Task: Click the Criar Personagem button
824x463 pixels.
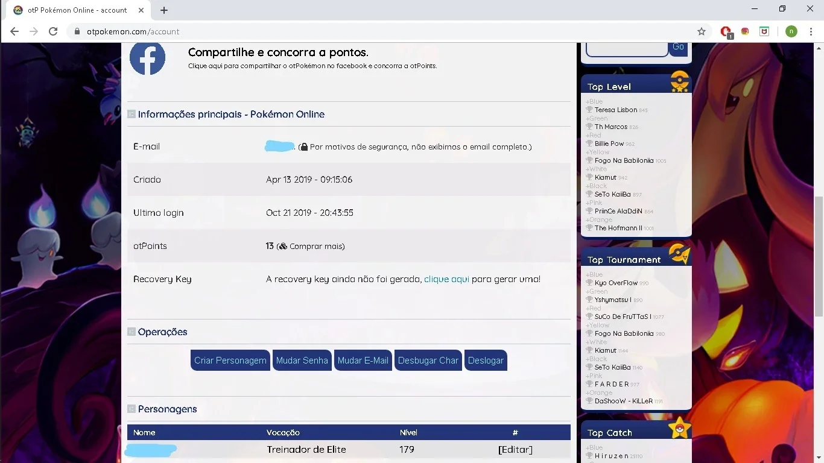Action: point(230,361)
